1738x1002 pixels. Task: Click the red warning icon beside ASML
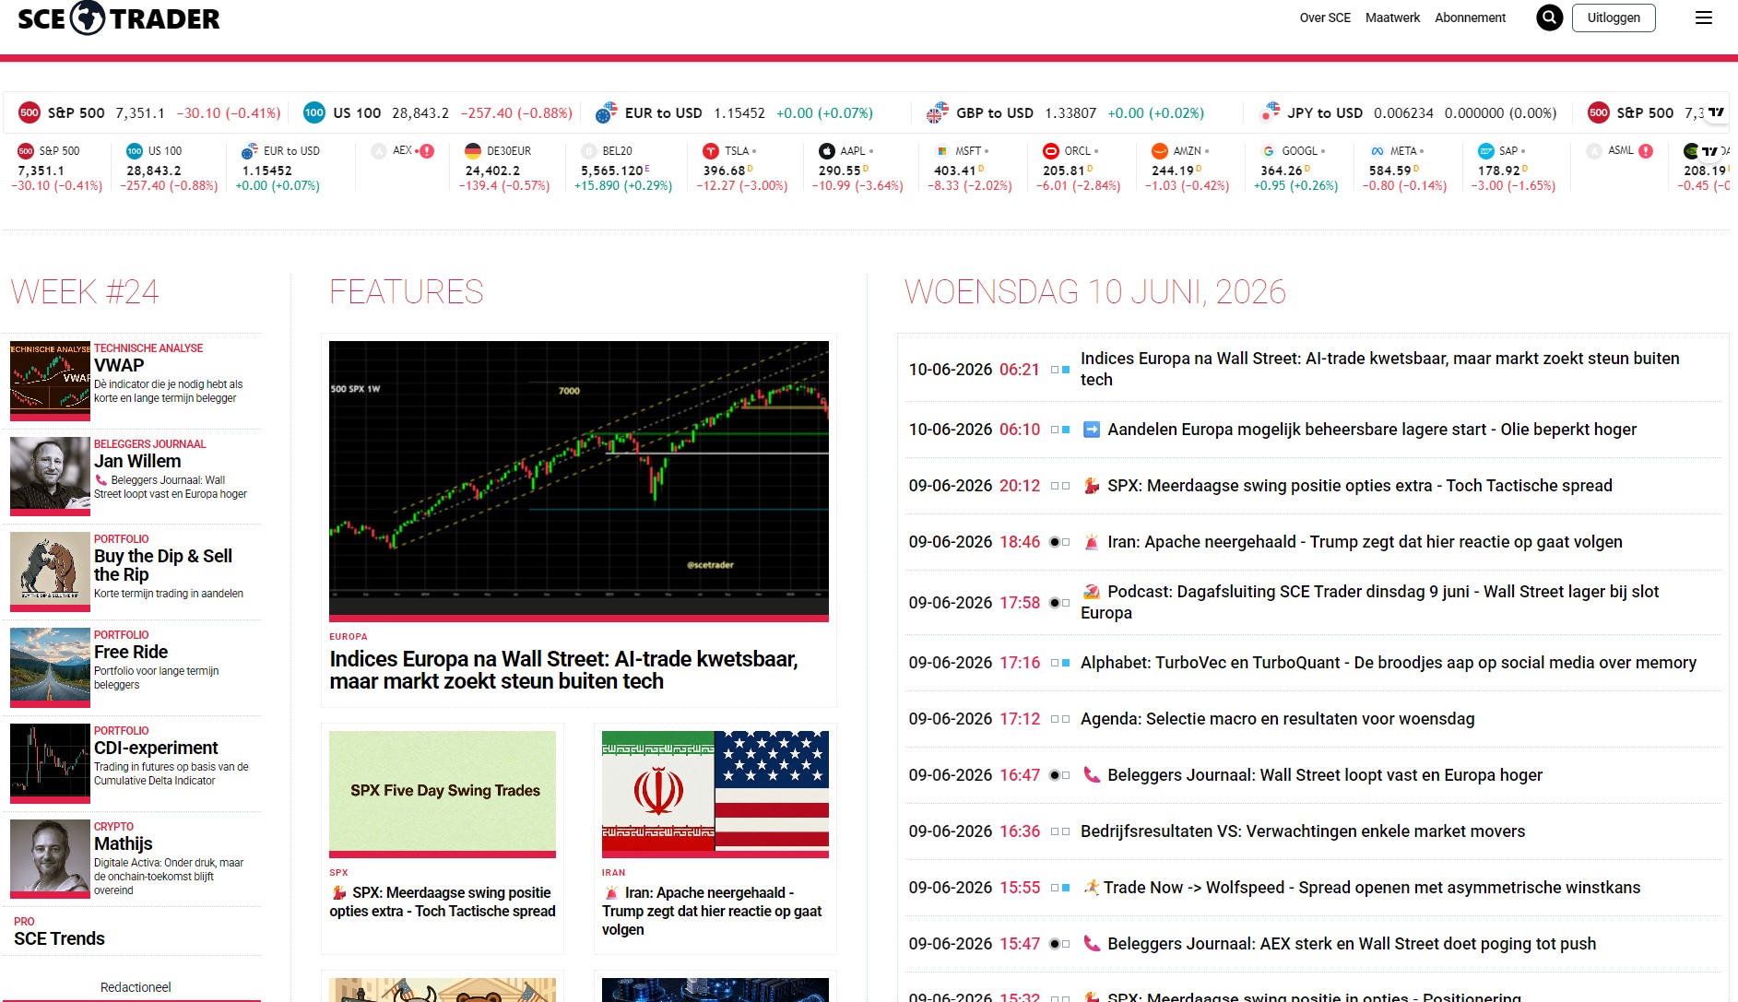(1646, 151)
